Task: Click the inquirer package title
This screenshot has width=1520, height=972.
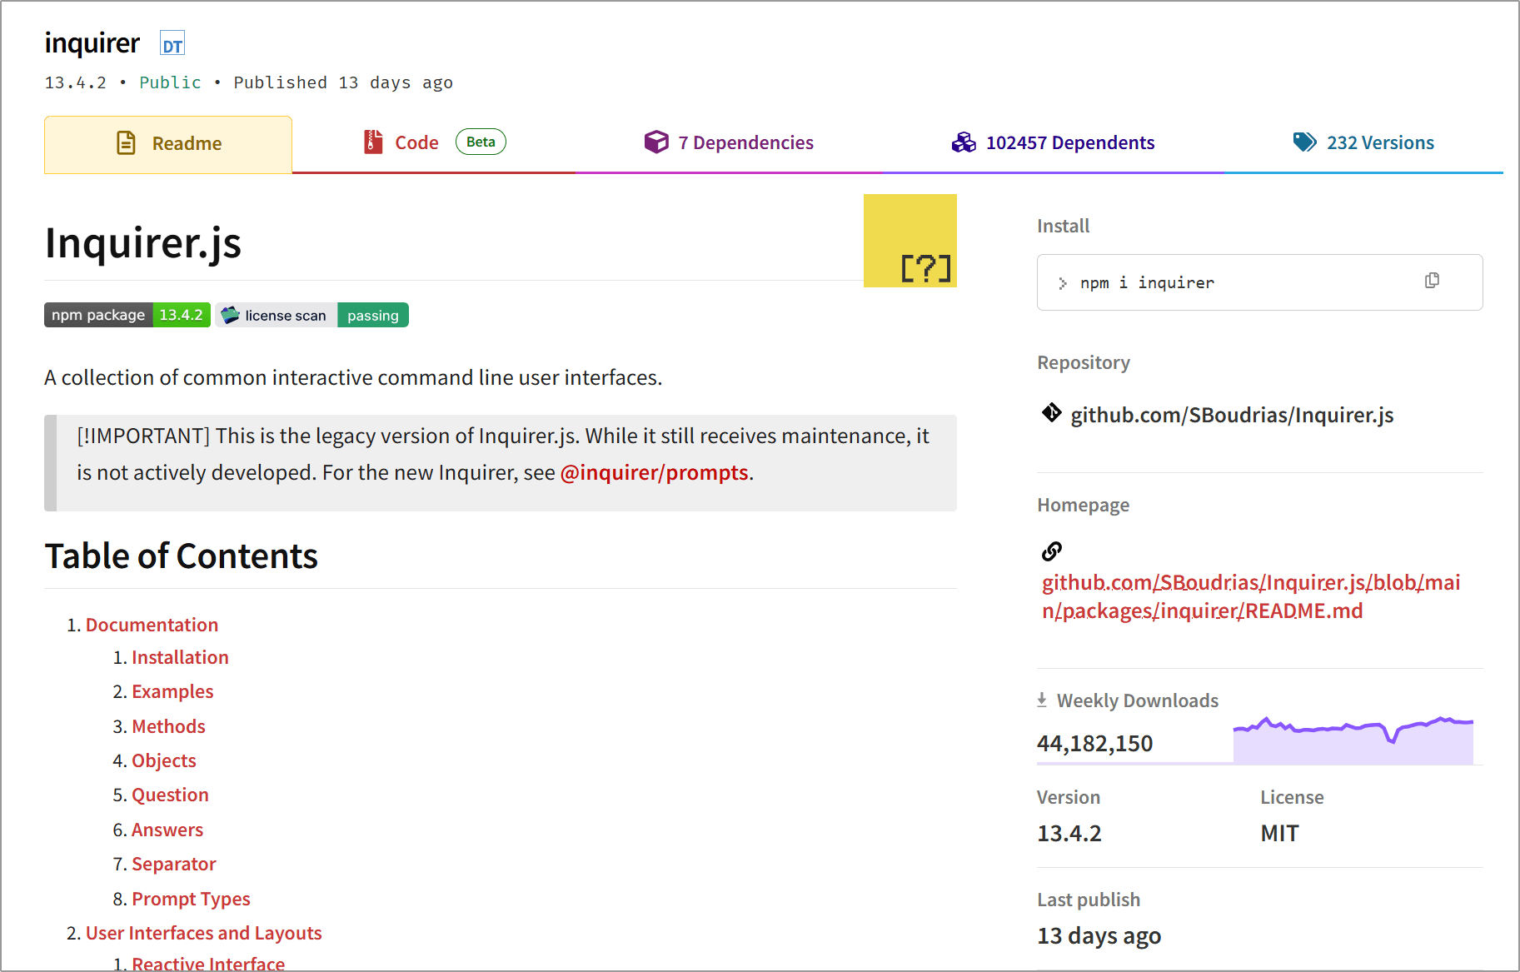Action: [x=92, y=42]
